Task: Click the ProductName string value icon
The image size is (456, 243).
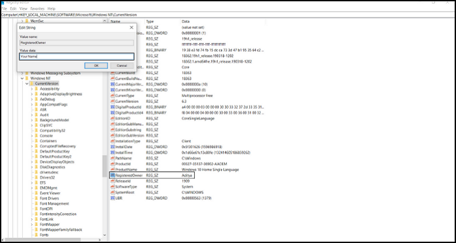Action: (113, 169)
